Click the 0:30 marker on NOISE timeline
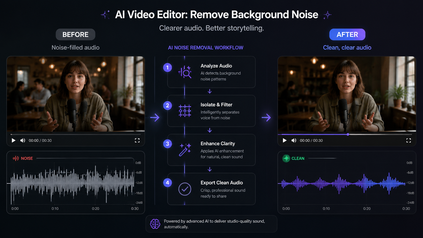Viewport: 423px width, 238px height. pyautogui.click(x=135, y=209)
